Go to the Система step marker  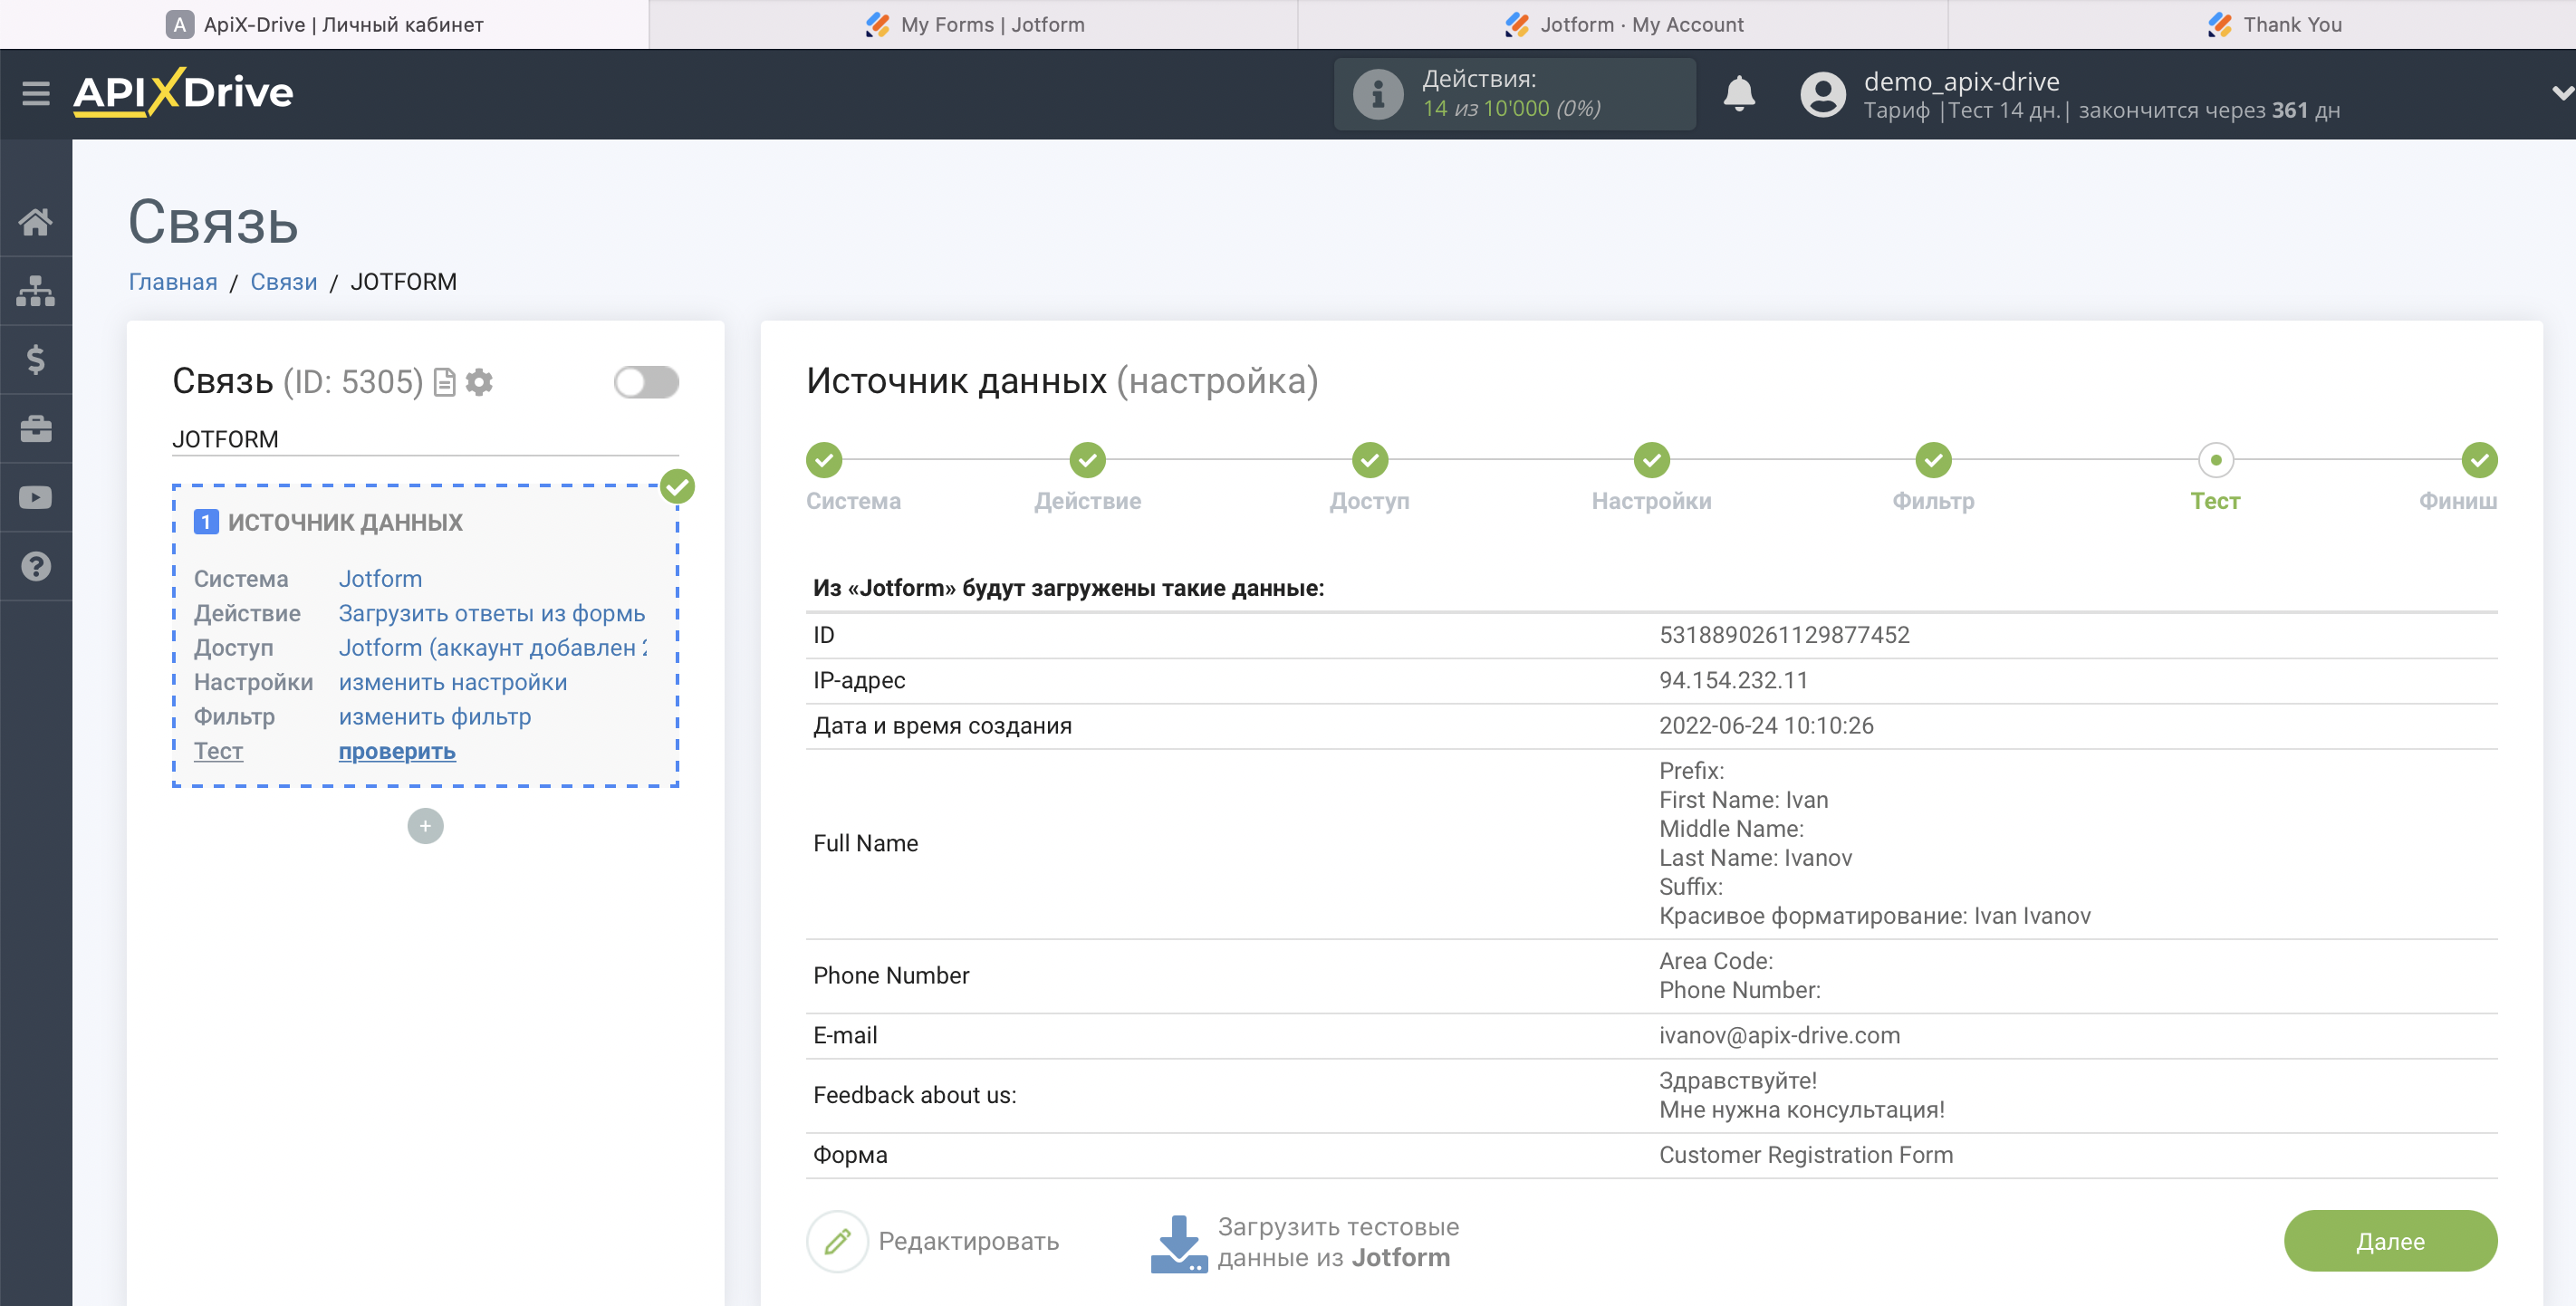(x=824, y=460)
